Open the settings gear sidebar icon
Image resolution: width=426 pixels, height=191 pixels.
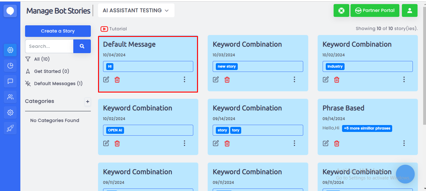click(10, 113)
